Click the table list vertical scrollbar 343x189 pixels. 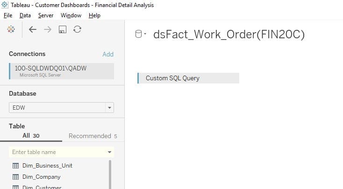(110, 175)
